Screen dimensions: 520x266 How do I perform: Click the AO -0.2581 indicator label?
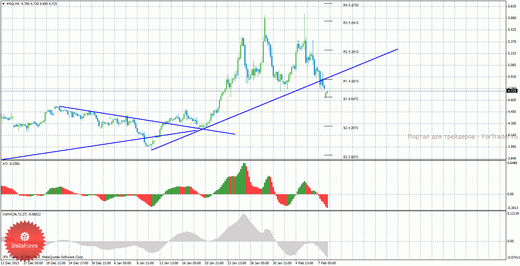11,164
